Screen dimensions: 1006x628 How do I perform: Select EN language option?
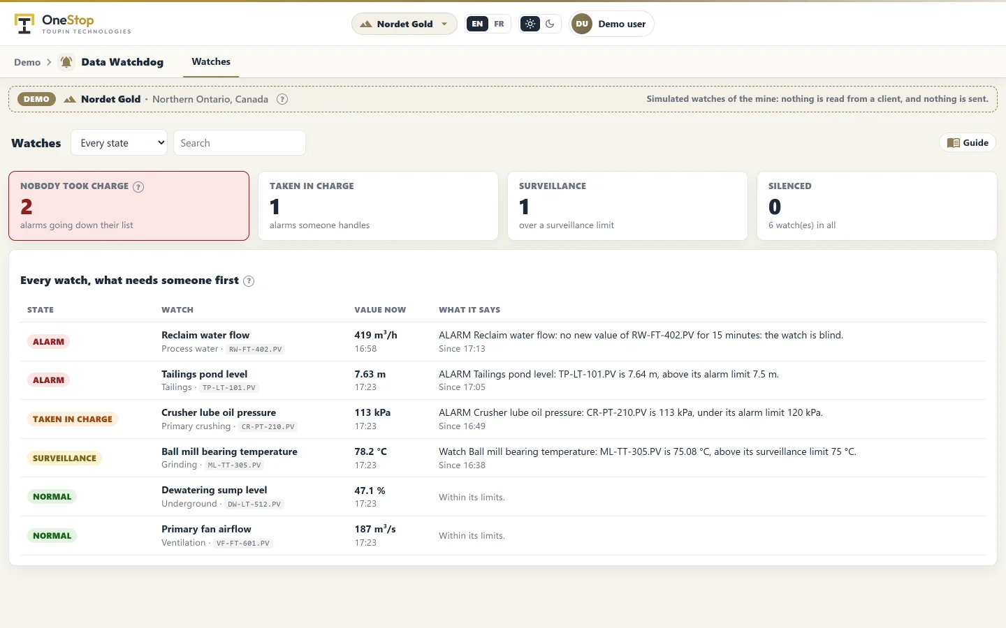coord(477,24)
